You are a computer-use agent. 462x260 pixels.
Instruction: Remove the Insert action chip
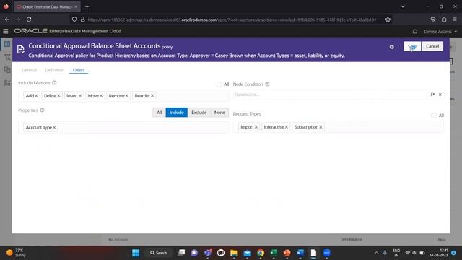80,96
